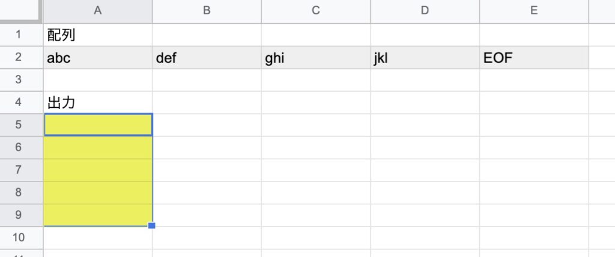Image resolution: width=615 pixels, height=257 pixels.
Task: Select yellow cell A7
Action: [98, 170]
